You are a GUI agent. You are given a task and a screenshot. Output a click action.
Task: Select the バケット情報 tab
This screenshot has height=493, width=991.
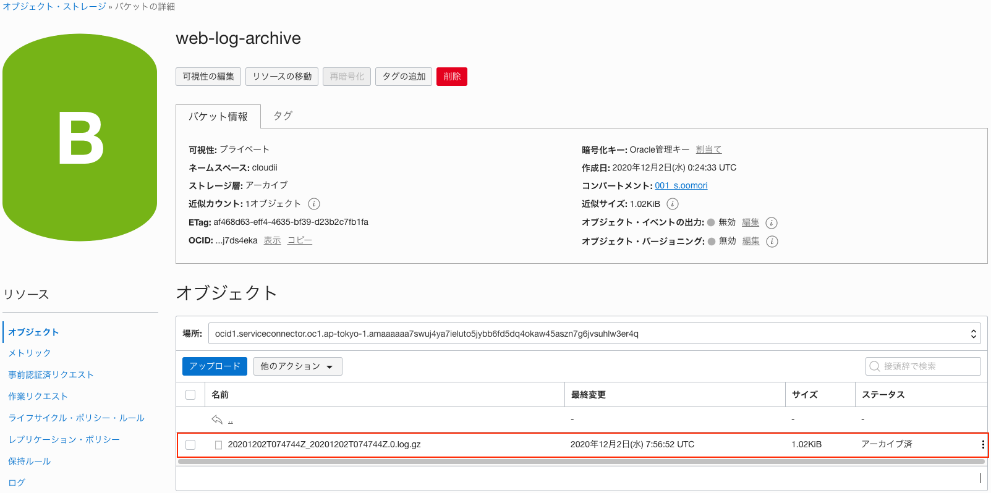coord(218,117)
